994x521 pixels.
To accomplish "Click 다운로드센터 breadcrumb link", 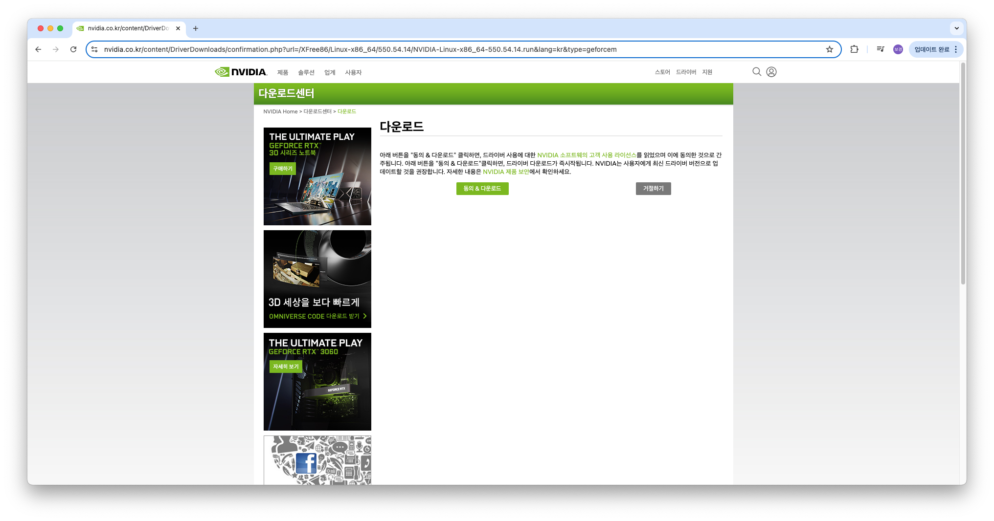I will click(317, 111).
